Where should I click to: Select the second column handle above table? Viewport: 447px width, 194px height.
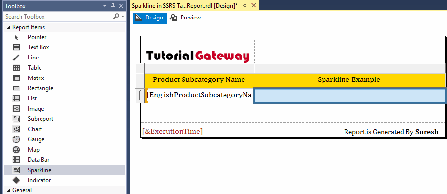(x=349, y=68)
